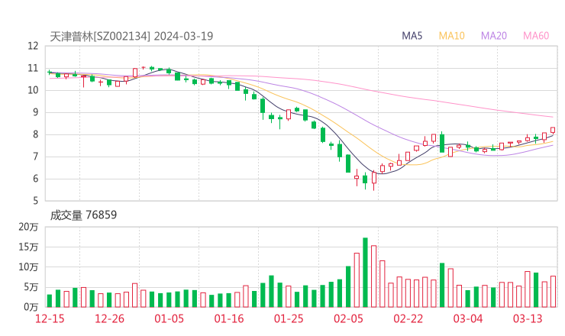This screenshot has height=336, width=565.
Task: Click the MA60 legend label
Action: tap(536, 36)
